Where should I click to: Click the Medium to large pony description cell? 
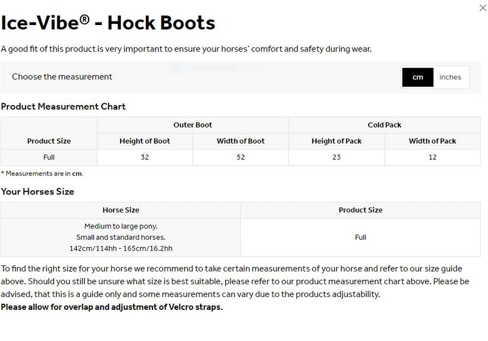[121, 237]
